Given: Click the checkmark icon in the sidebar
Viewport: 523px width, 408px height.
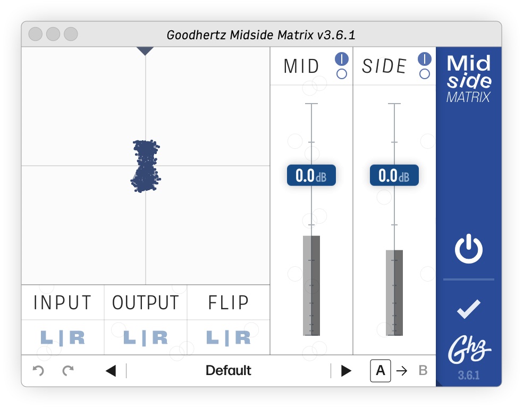Looking at the screenshot, I should (468, 308).
